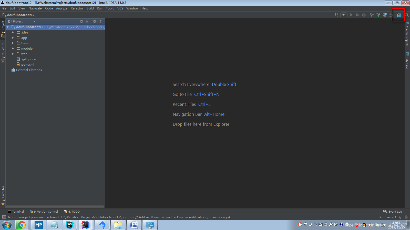Click the Collapse All icon in Project panel
This screenshot has height=230, width=410.
pyautogui.click(x=87, y=21)
